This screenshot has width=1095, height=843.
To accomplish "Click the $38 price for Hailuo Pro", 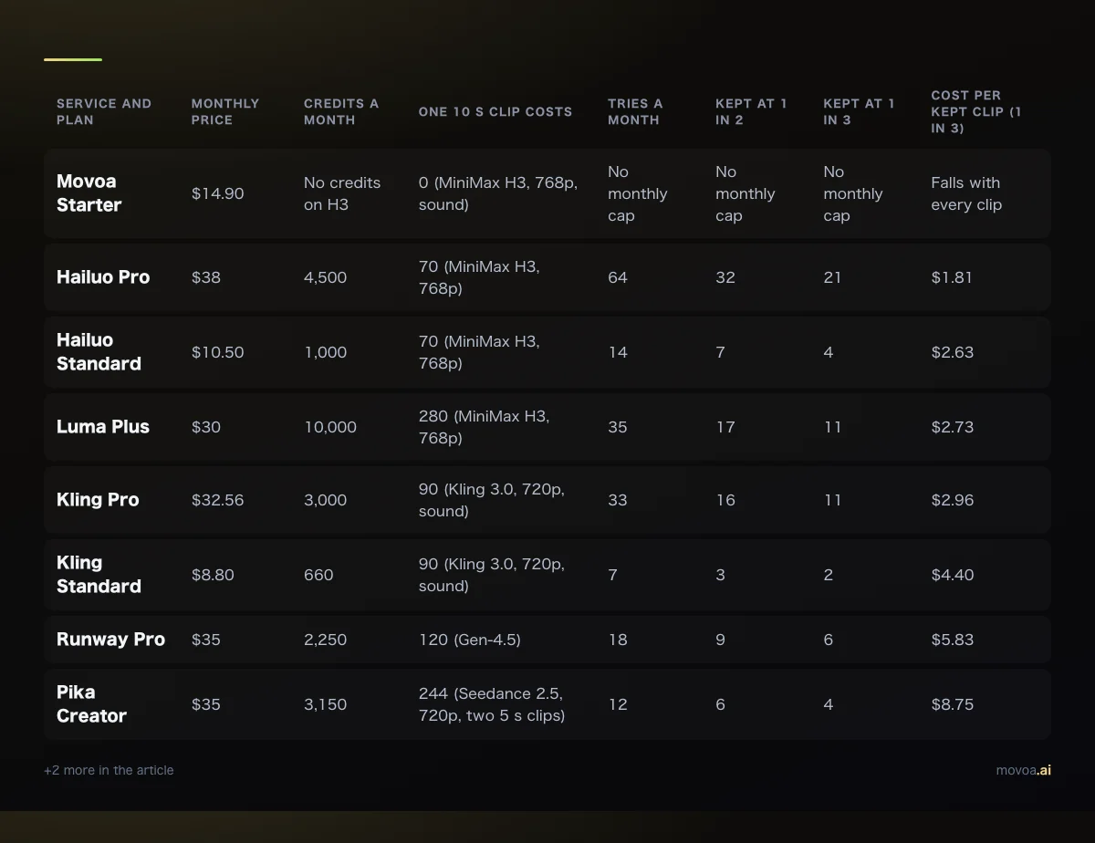I will tap(206, 277).
